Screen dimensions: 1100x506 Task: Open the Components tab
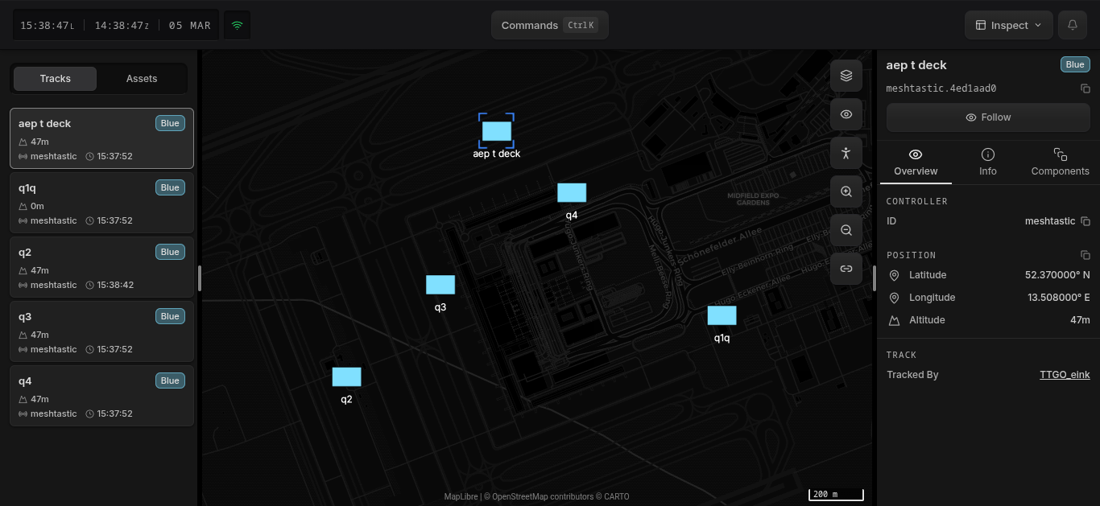1060,162
